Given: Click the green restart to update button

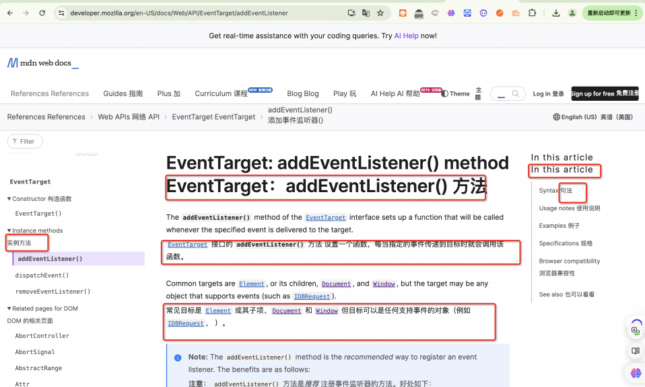Looking at the screenshot, I should coord(612,13).
